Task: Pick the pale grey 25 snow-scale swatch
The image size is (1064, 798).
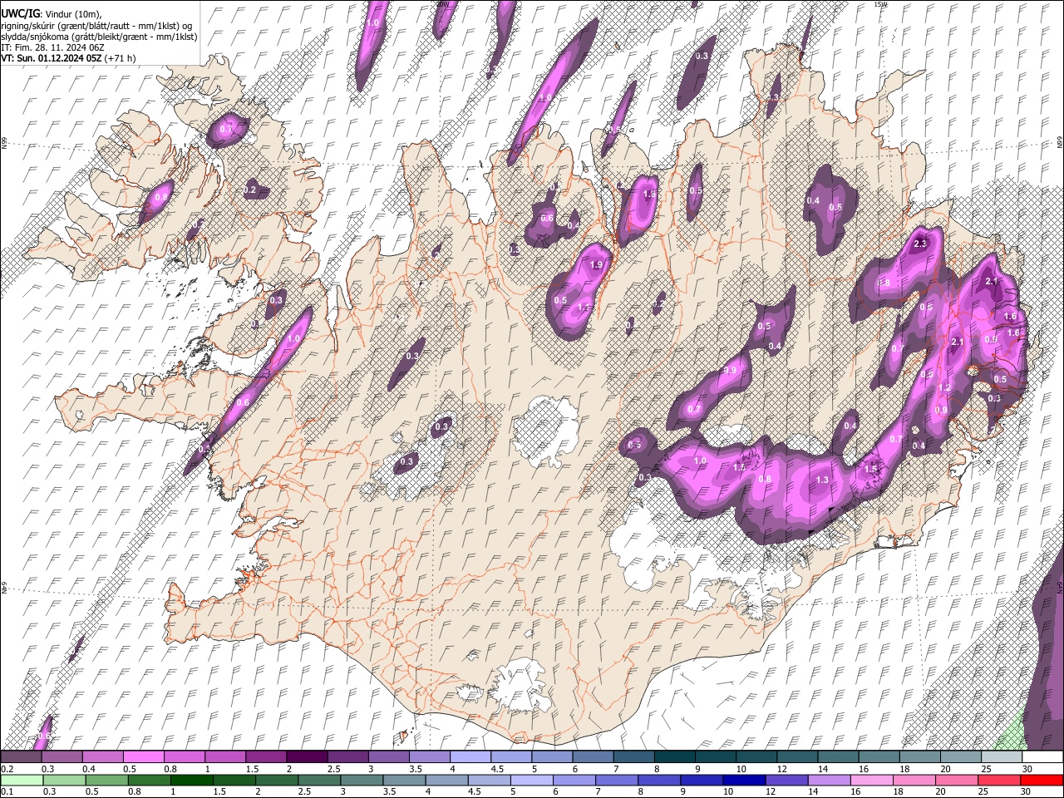Action: coord(1002,756)
